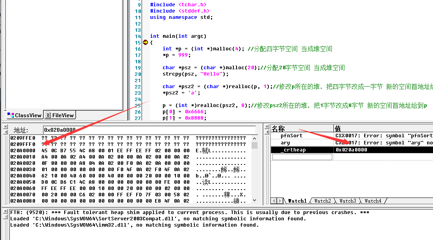
Task: Click the yellow execution pointer arrow on line 15
Action: 146,42
